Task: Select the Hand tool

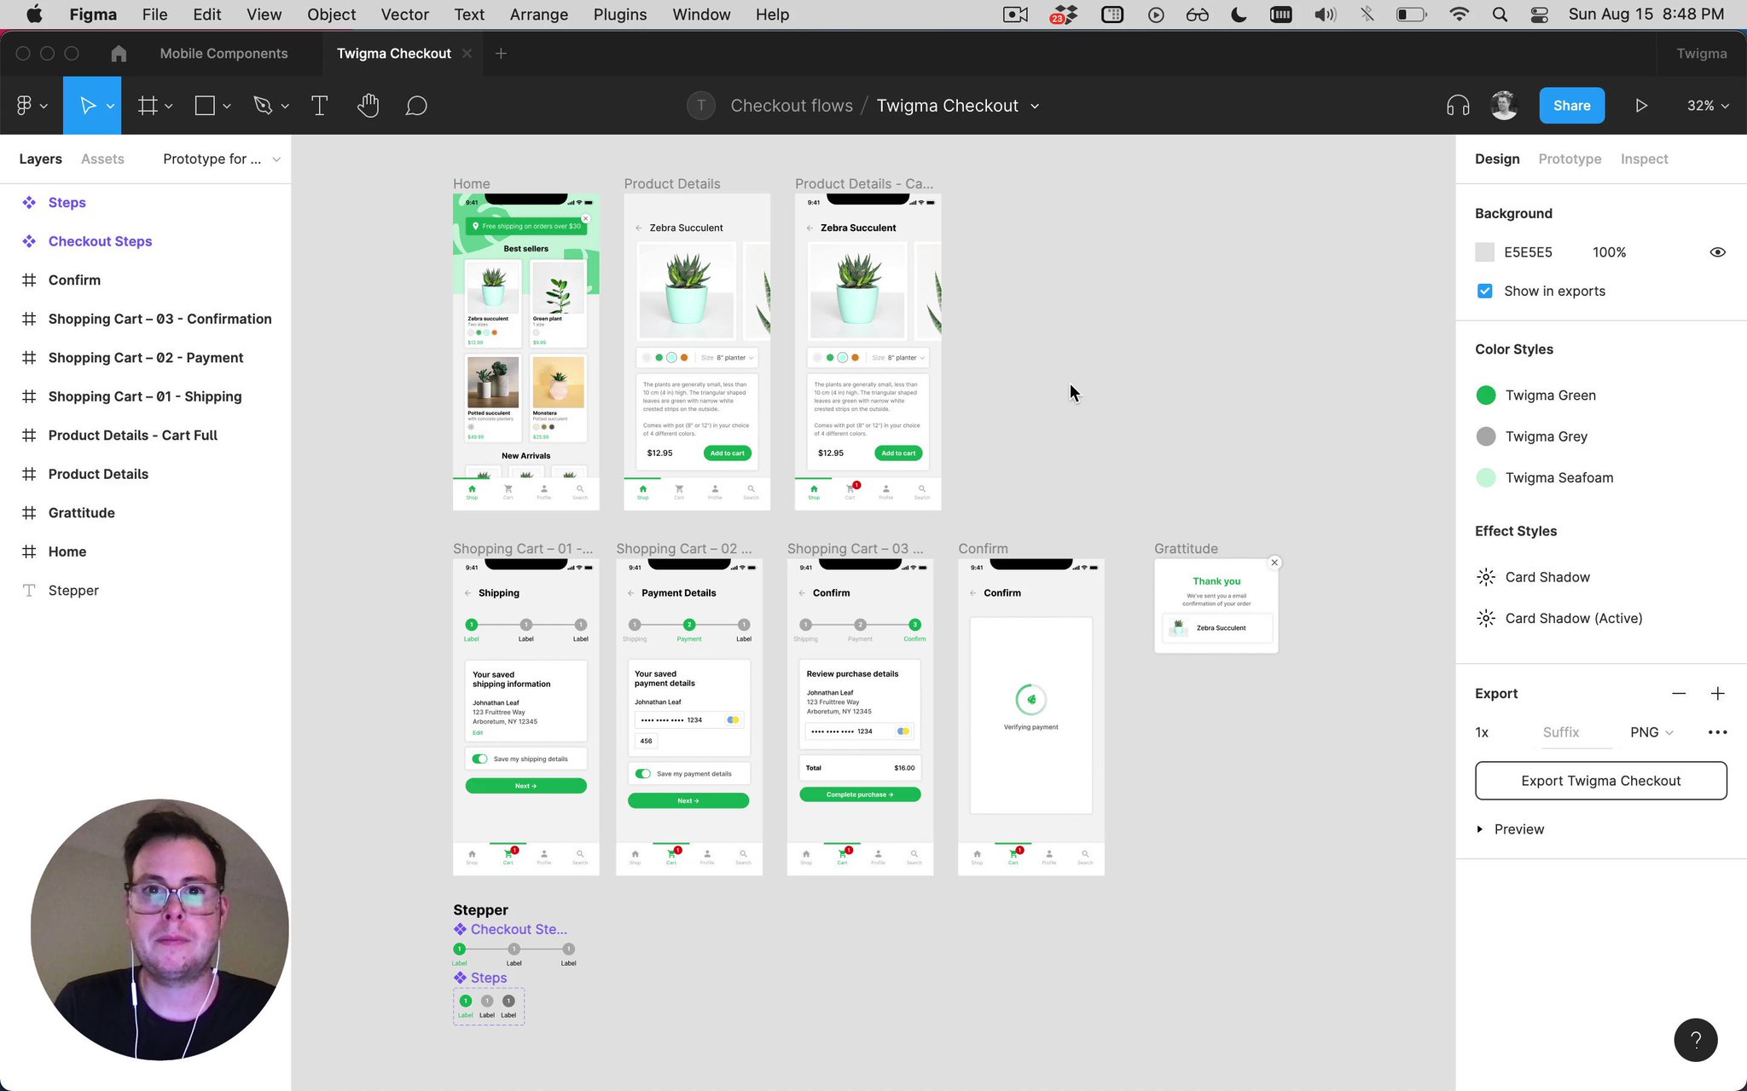Action: (368, 105)
